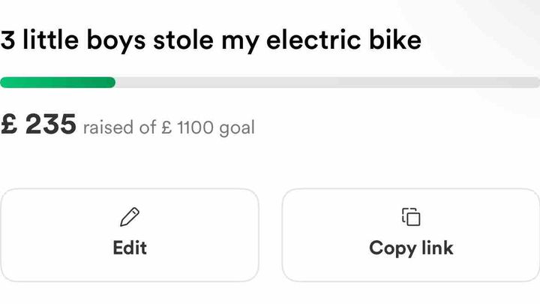Click "electric bike" in the heading

[x=343, y=40]
